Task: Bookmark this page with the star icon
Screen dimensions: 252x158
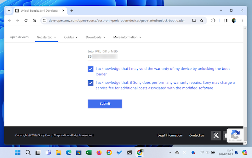Action: (202, 20)
